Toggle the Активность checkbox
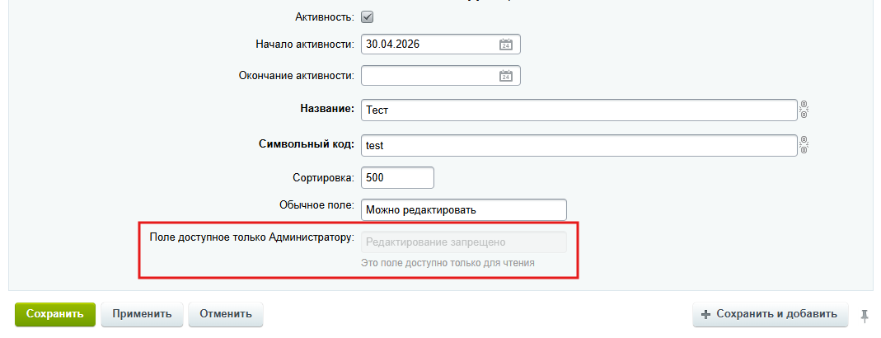The image size is (881, 338). point(368,16)
